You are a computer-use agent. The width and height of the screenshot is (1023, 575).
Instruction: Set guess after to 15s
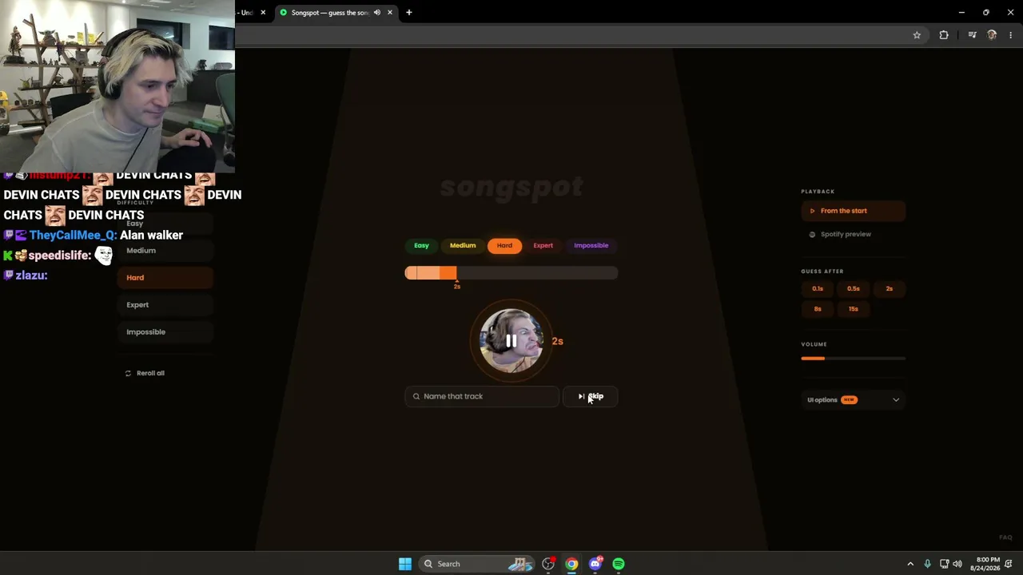click(x=854, y=309)
